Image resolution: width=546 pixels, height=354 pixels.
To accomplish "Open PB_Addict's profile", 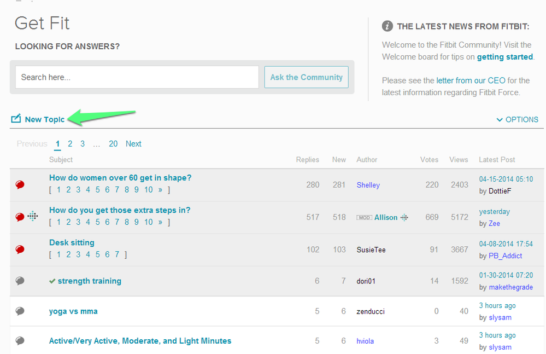I will pyautogui.click(x=506, y=256).
